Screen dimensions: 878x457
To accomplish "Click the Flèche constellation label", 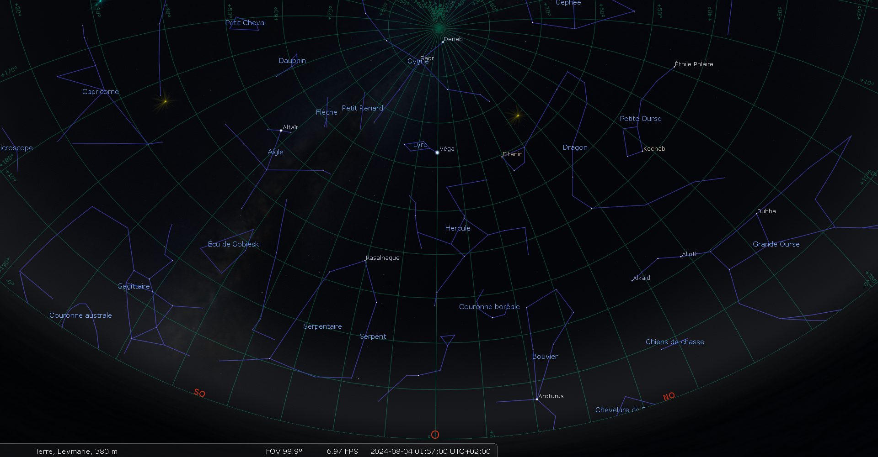I will tap(327, 112).
